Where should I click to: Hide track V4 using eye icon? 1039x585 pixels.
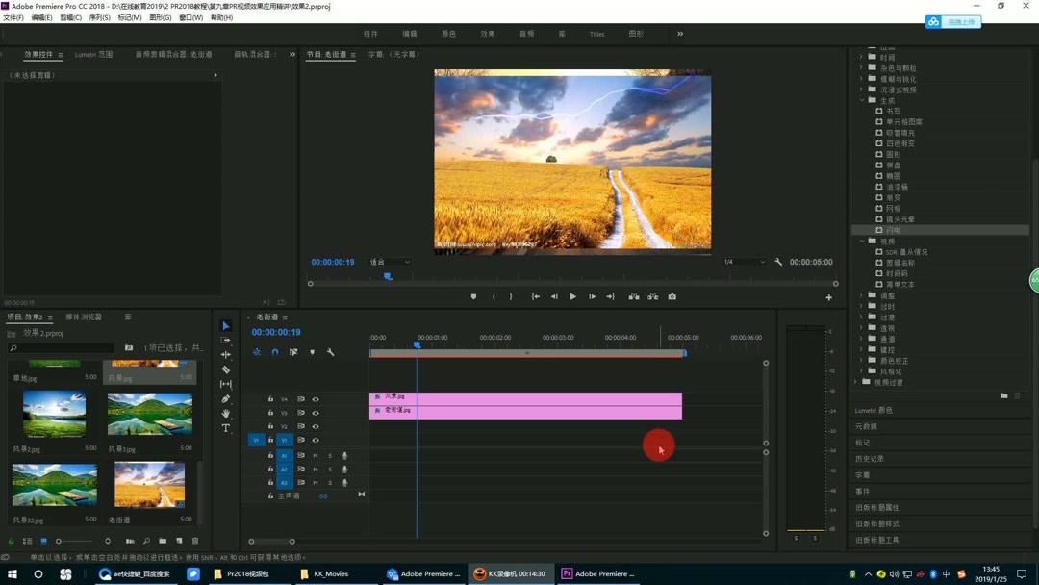(316, 399)
